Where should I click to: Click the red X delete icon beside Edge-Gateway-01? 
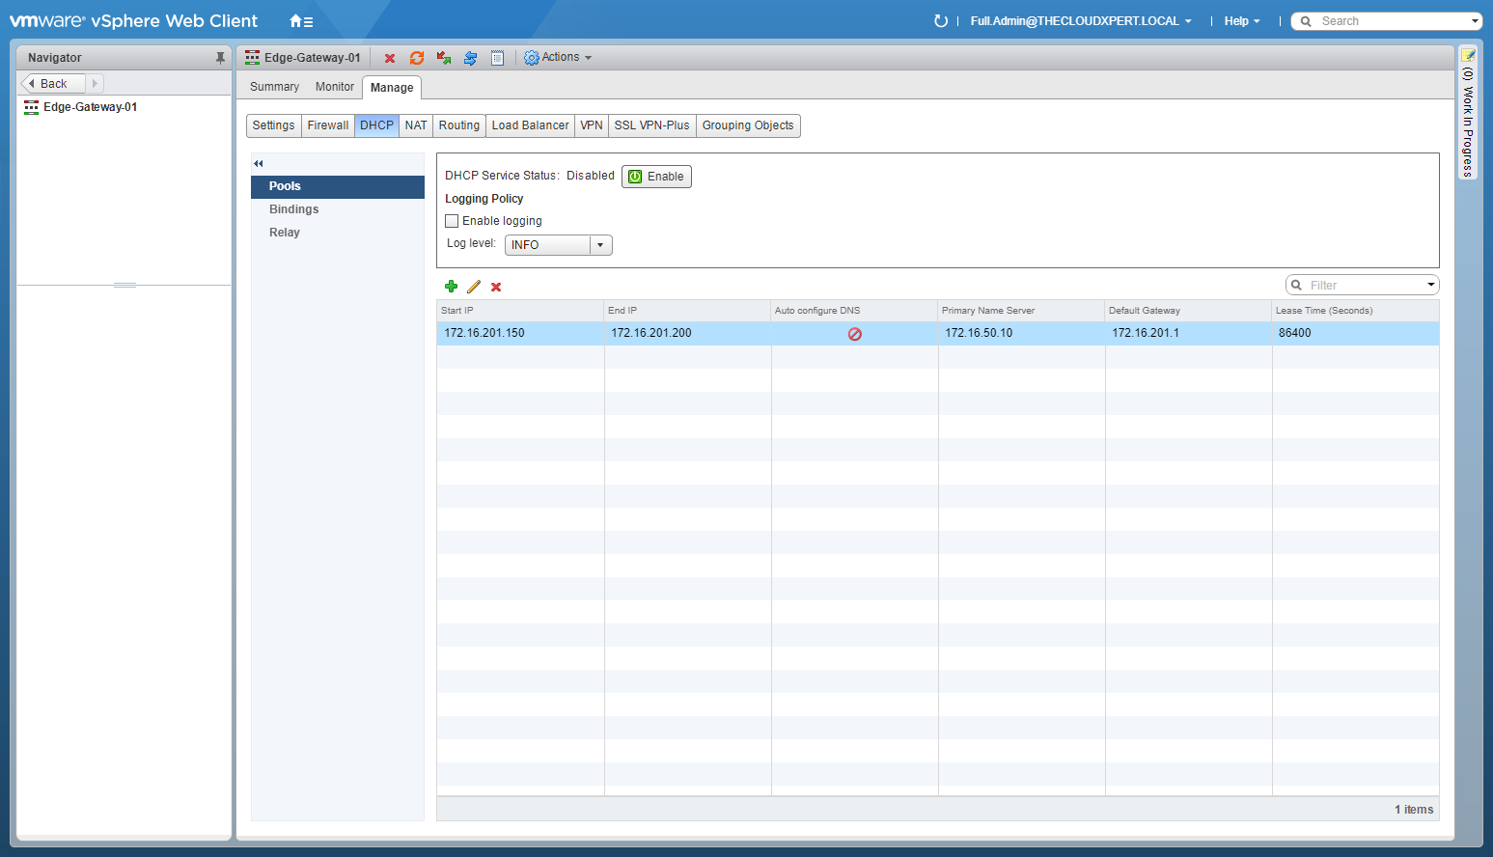(x=390, y=58)
